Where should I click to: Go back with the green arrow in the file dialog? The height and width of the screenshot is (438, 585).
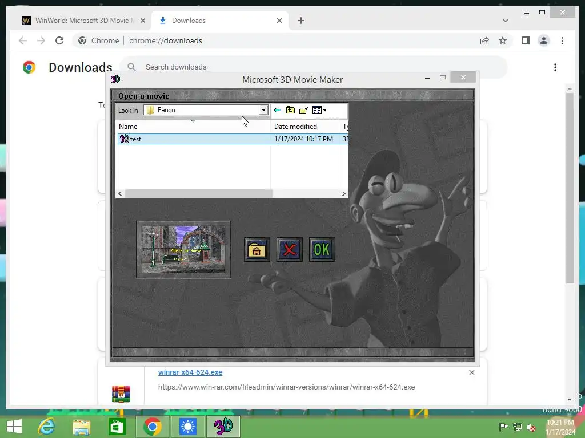click(277, 110)
